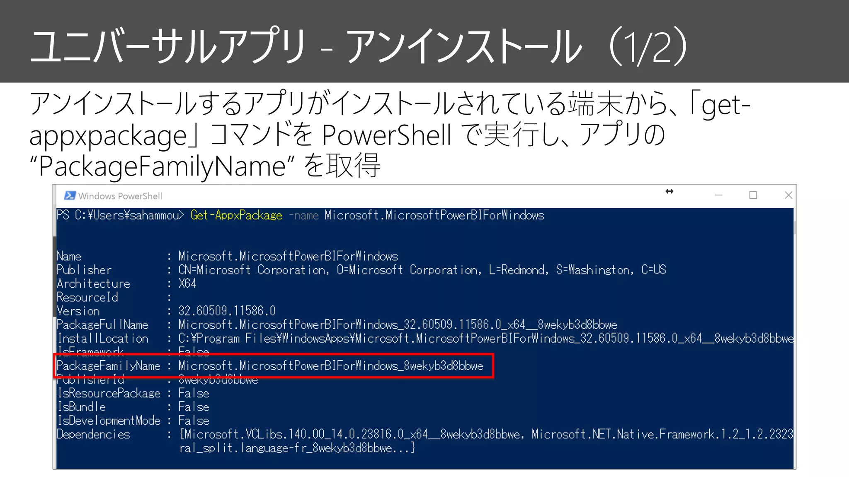
Task: Click the Version value 32.60509.11586.0
Action: 227,311
